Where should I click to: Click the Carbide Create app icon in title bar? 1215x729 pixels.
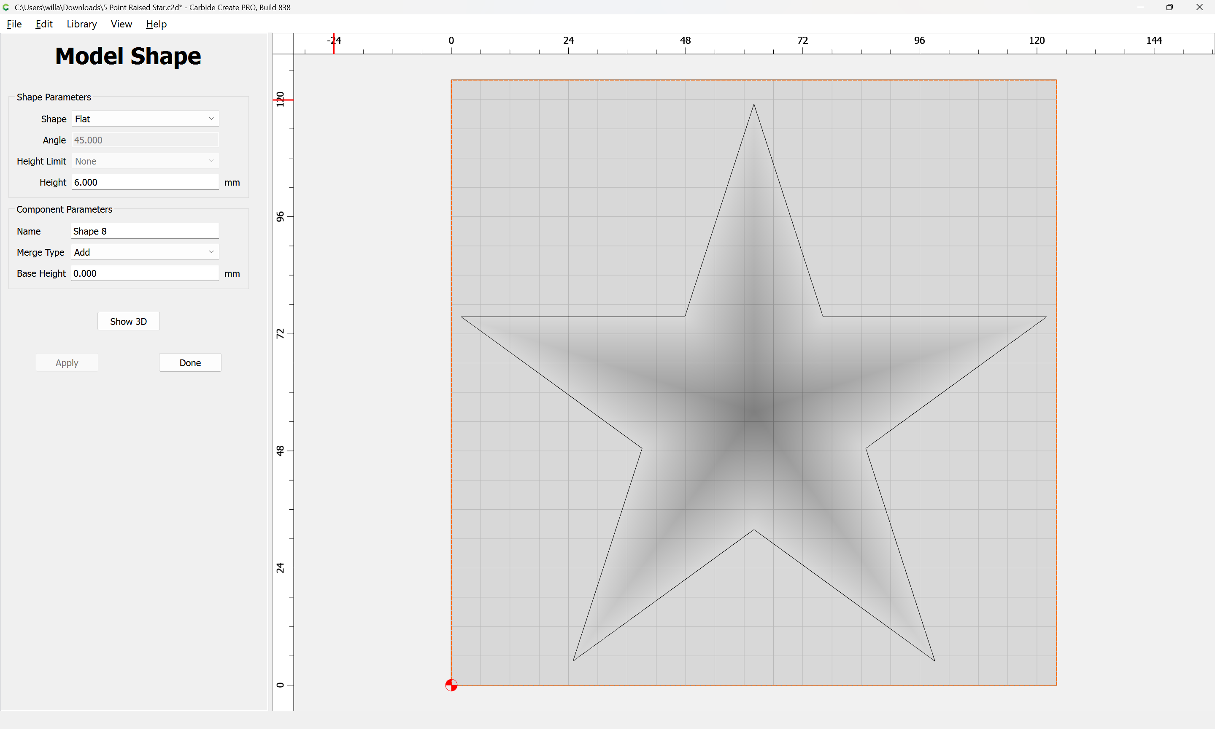coord(6,7)
